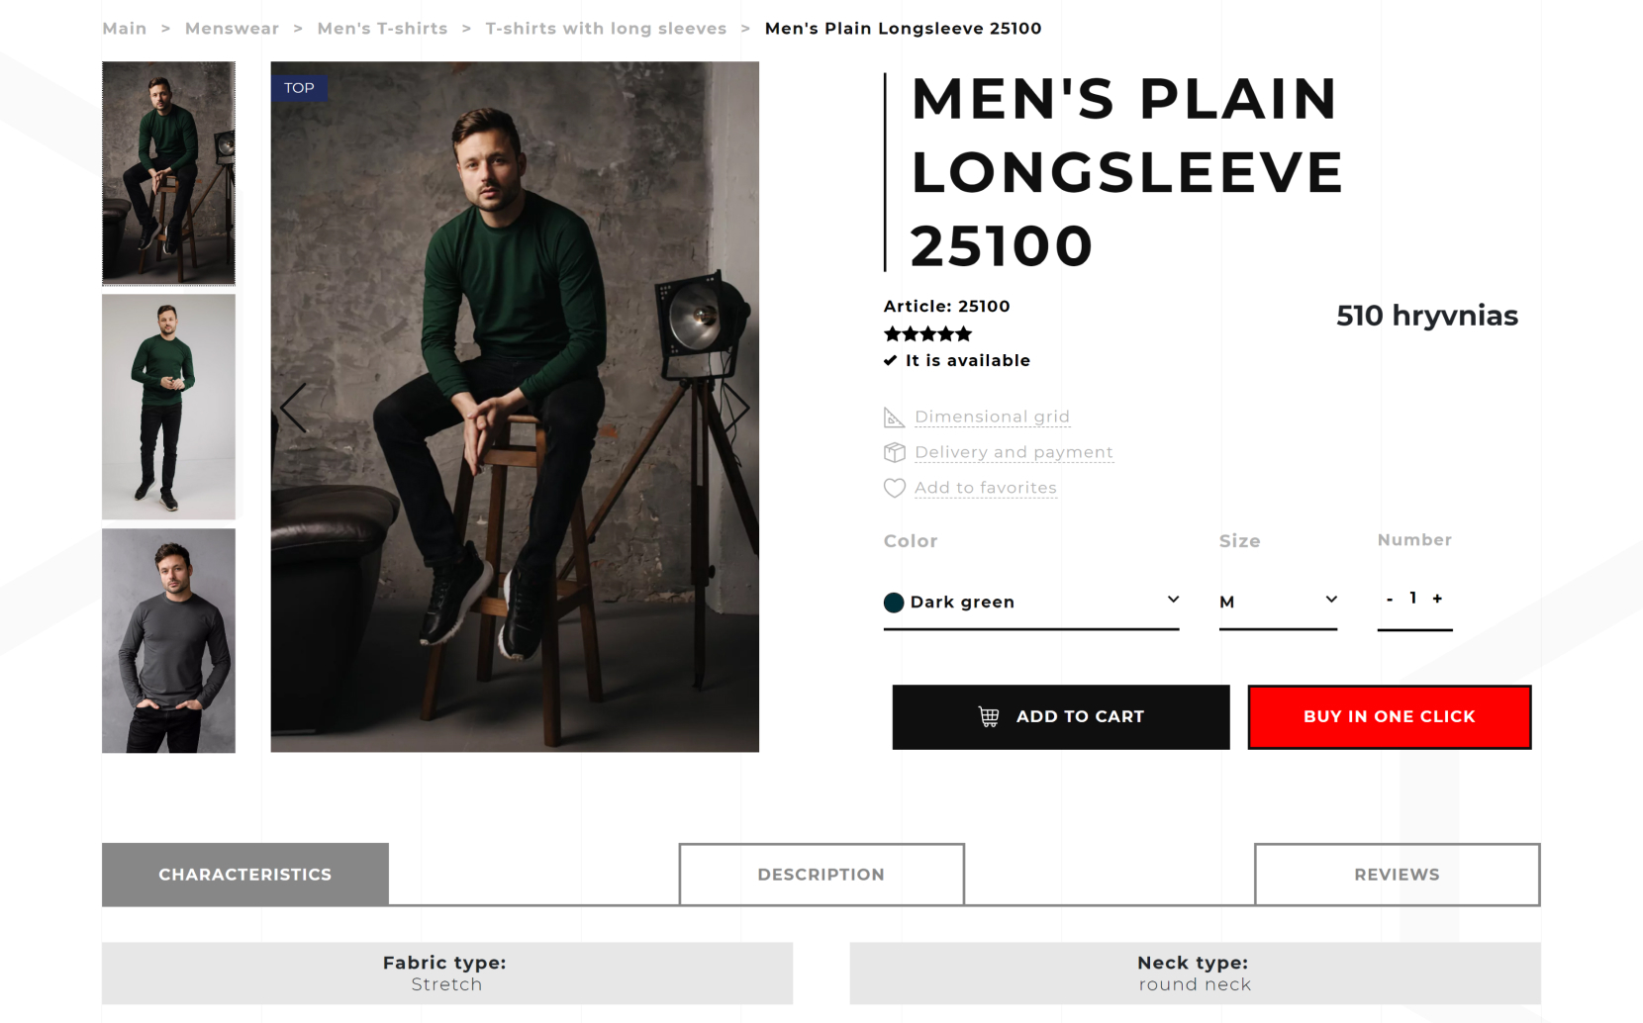Click the cart icon in Add to Cart
1643x1023 pixels.
[x=988, y=716]
